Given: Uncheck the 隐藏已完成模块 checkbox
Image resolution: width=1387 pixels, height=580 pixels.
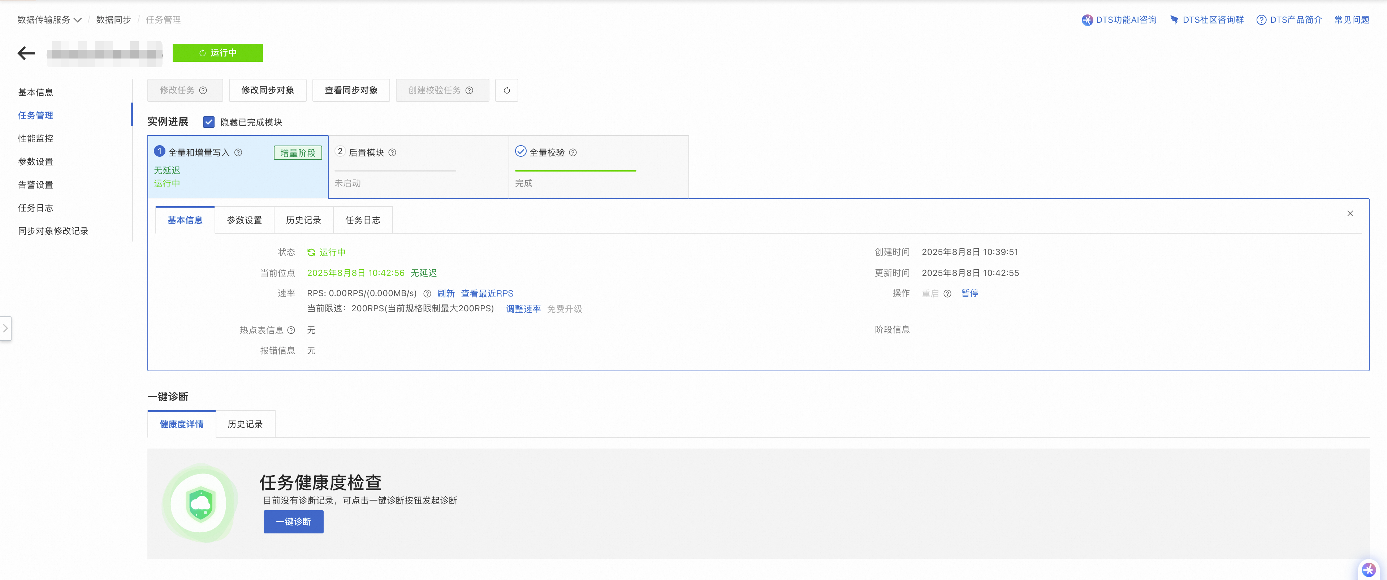Looking at the screenshot, I should point(208,122).
